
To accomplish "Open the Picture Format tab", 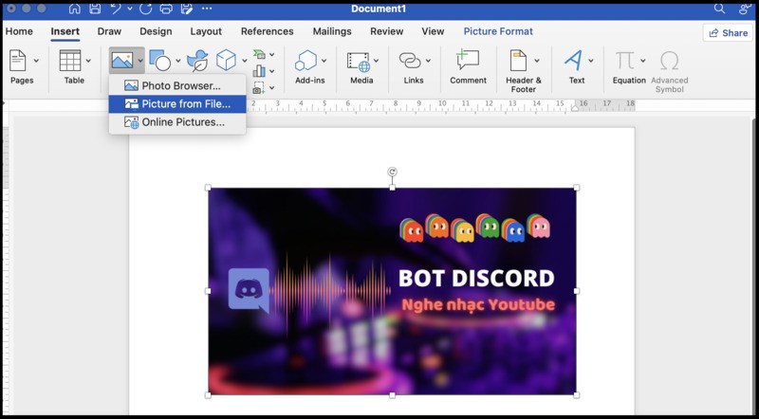I will point(498,31).
